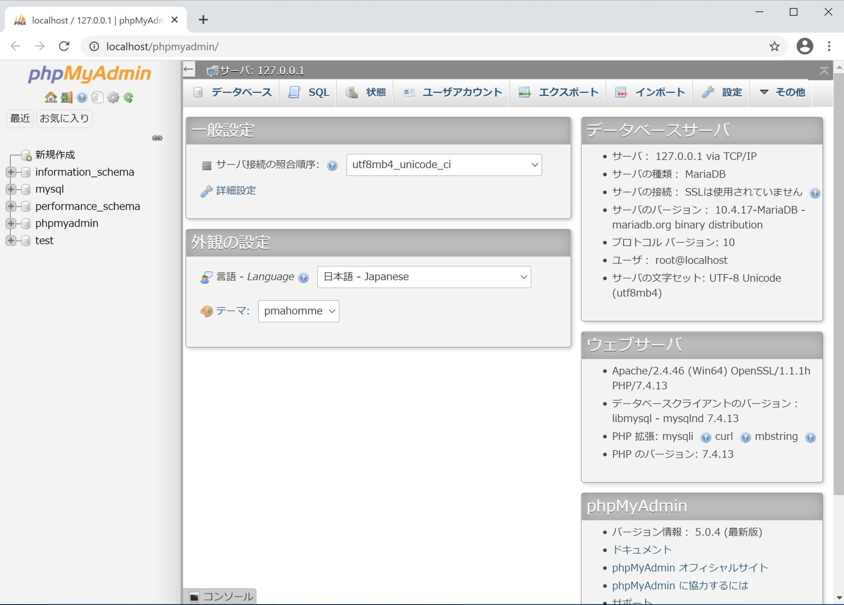Viewport: 844px width, 605px height.
Task: Open その他 more menu dropdown
Action: point(782,92)
